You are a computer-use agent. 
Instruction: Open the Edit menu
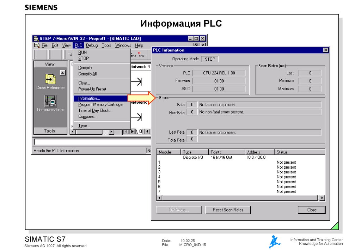55,45
